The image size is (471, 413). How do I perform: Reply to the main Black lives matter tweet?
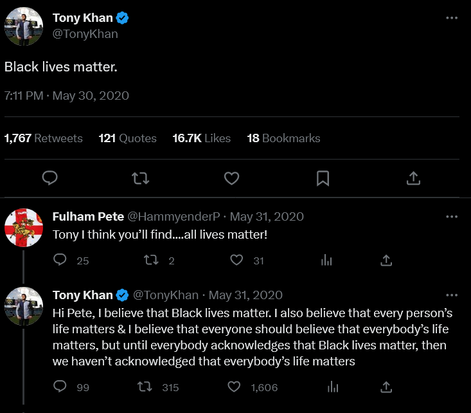[x=50, y=178]
